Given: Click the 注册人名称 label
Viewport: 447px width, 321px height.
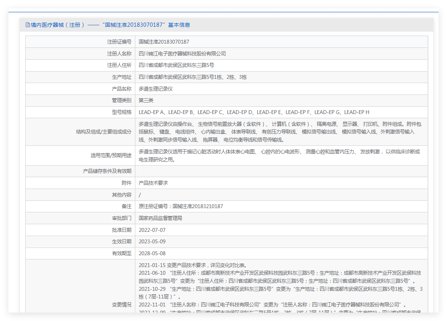Looking at the screenshot, I should click(119, 54).
